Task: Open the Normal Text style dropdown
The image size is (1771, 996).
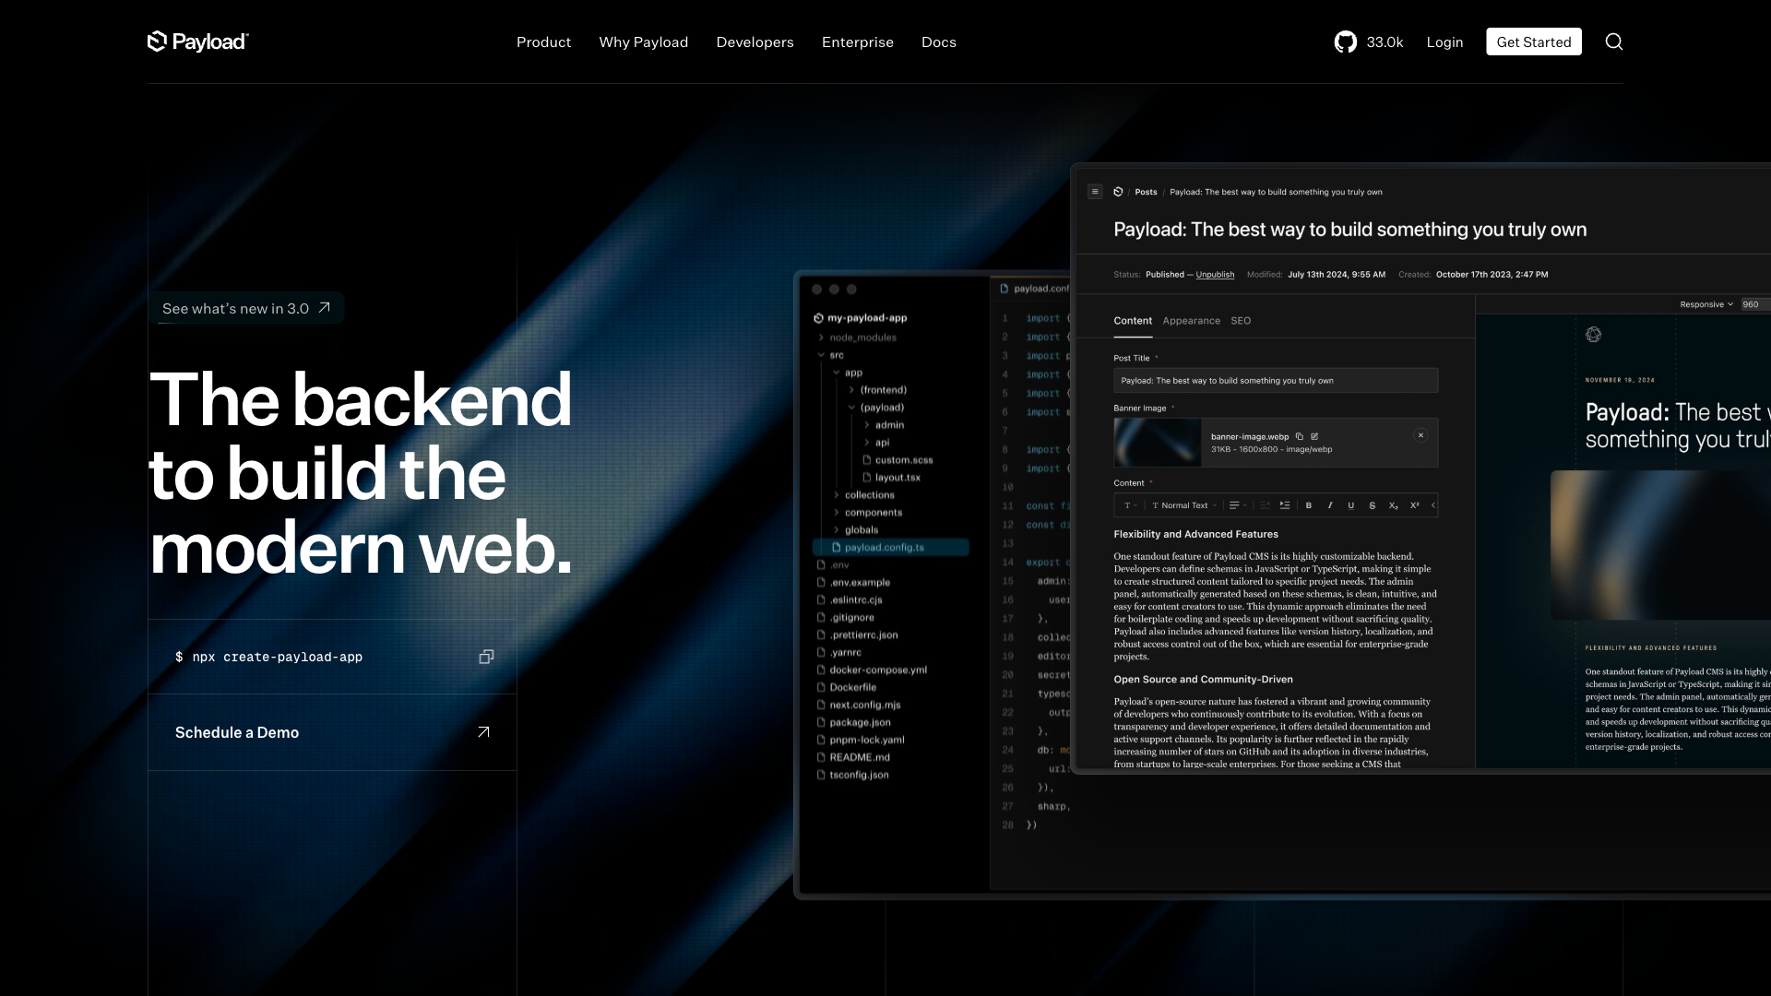Action: tap(1184, 505)
